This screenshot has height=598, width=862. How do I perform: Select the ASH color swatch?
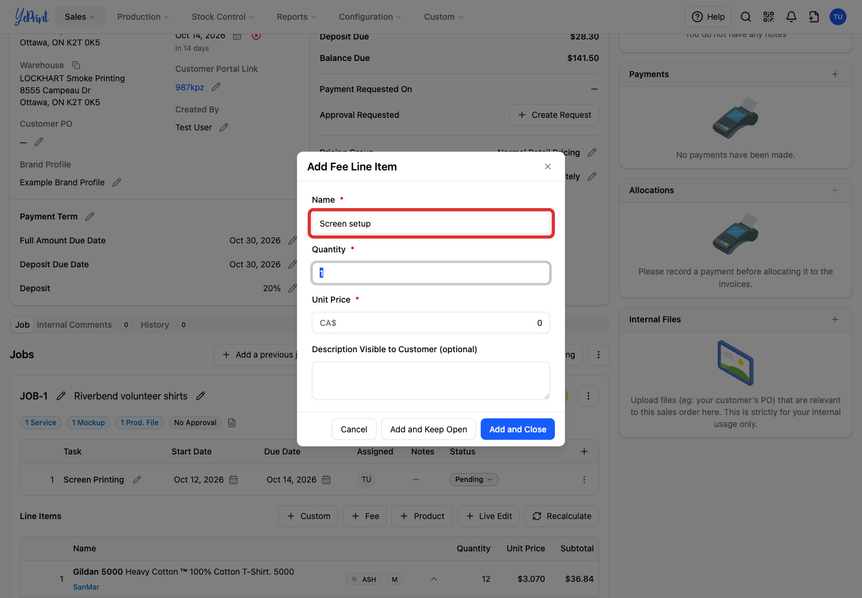point(364,579)
